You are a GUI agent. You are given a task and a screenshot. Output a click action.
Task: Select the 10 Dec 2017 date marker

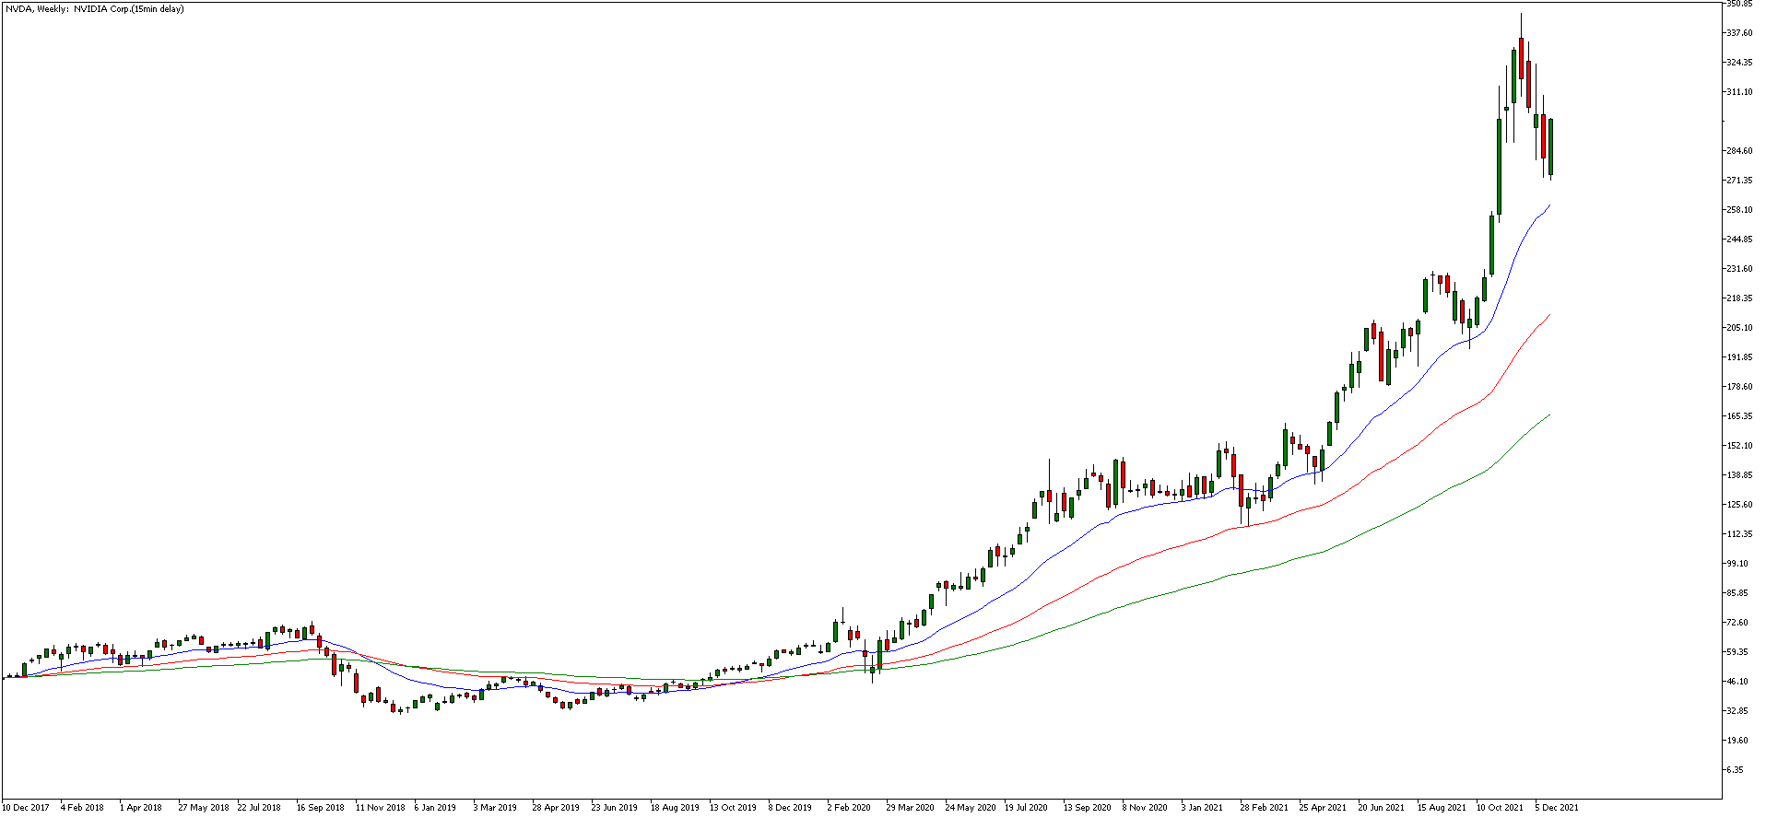[x=27, y=808]
